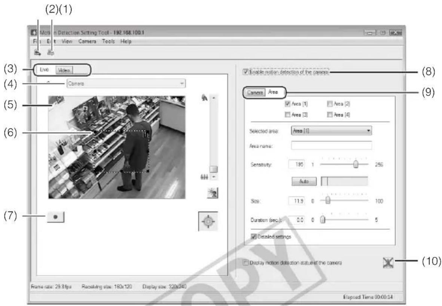This screenshot has height=306, width=442.
Task: Click the running-figure icon above the vertical slider
Action: (204, 98)
